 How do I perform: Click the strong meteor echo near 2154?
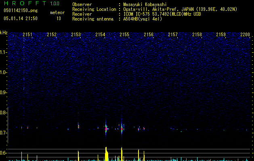106,128
